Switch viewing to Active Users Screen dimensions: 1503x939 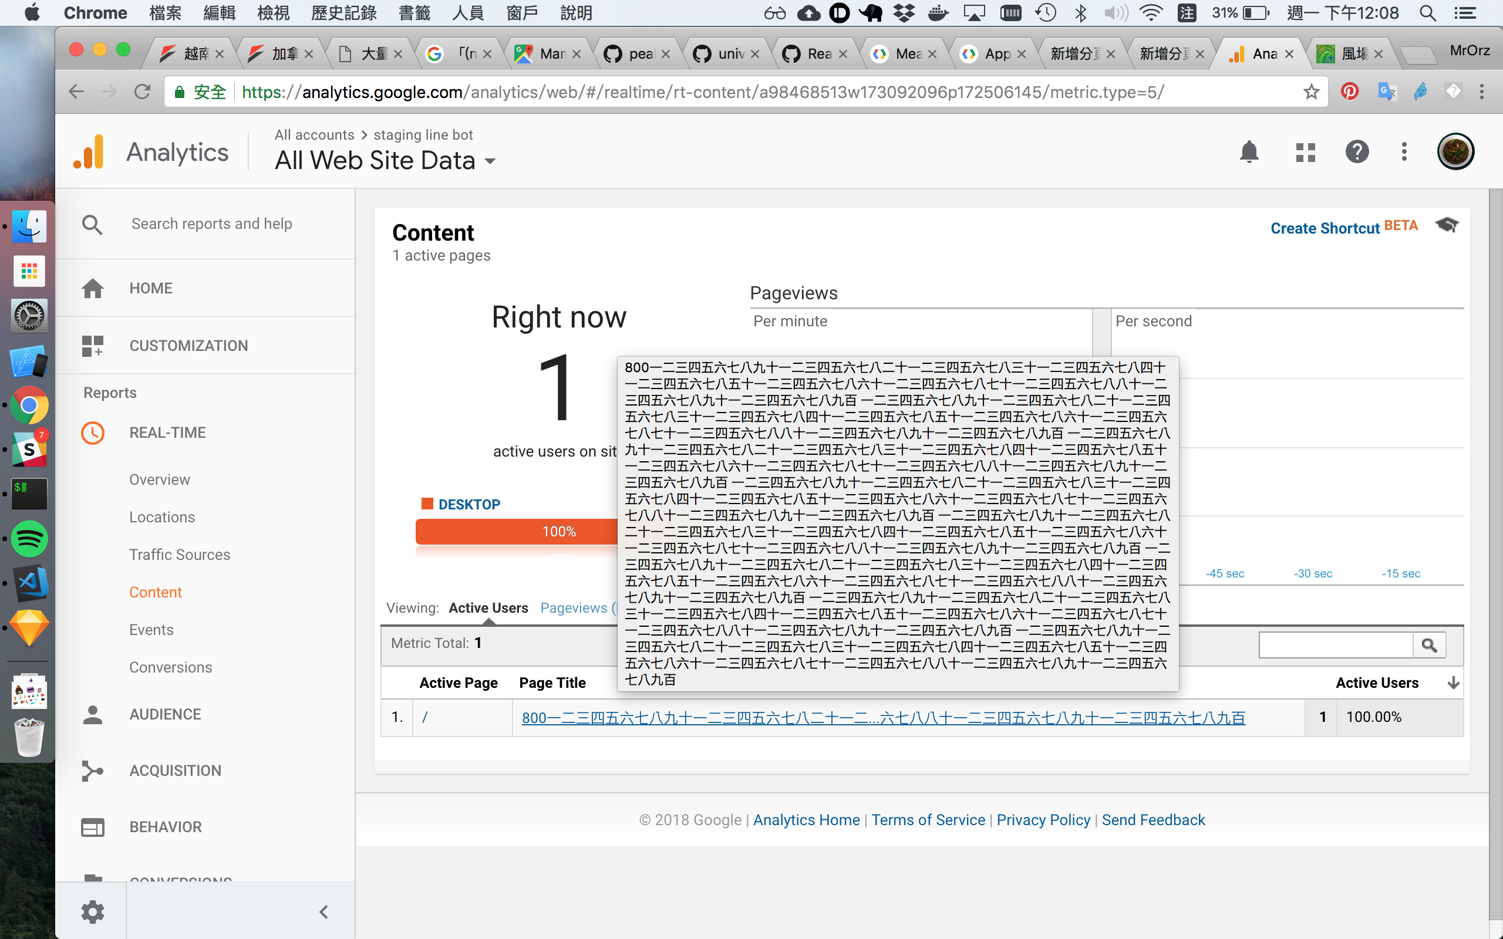[488, 608]
